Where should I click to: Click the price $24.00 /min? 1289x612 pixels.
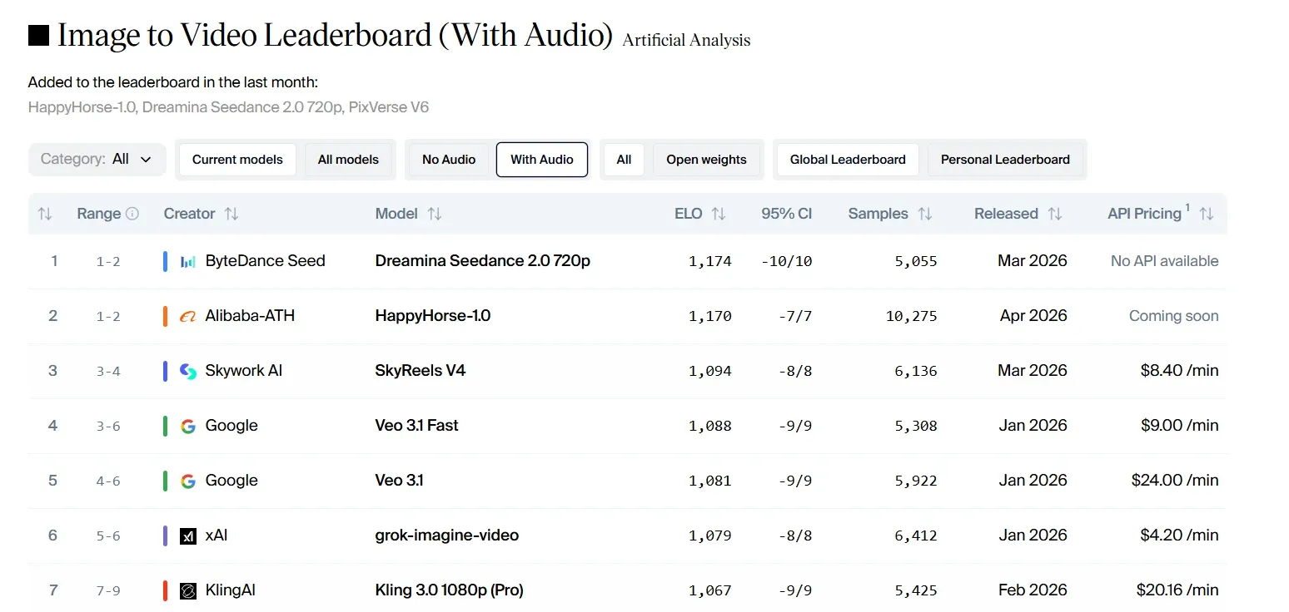[1175, 481]
